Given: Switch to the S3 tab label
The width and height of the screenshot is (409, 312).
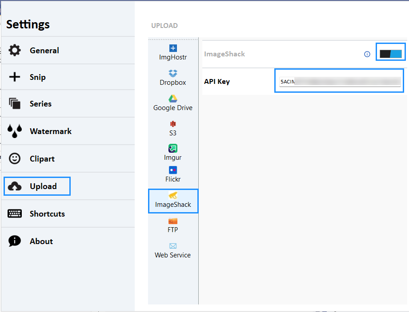Looking at the screenshot, I should [x=173, y=133].
